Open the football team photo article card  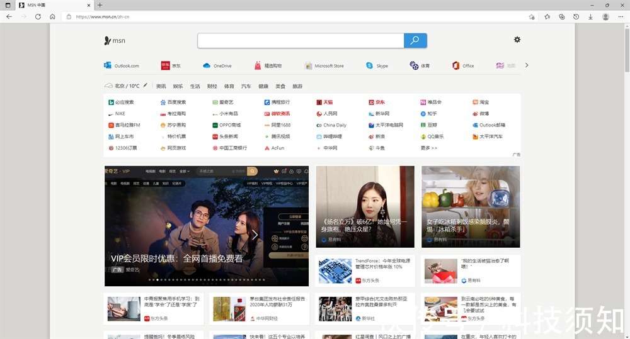point(365,309)
